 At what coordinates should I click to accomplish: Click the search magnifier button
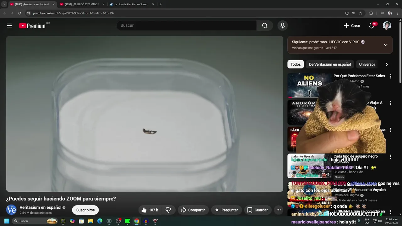265,26
